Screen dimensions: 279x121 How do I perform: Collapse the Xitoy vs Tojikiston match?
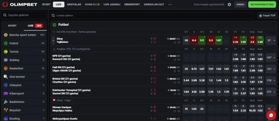(53, 40)
